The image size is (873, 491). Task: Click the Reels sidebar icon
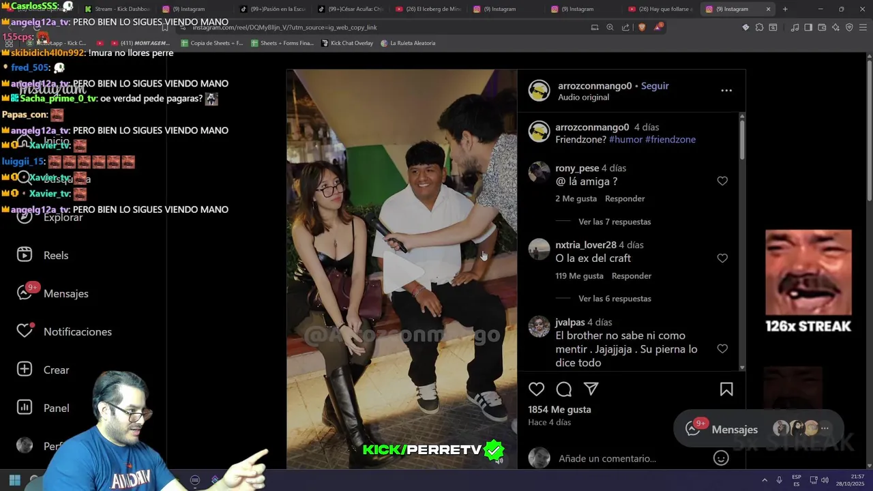25,255
